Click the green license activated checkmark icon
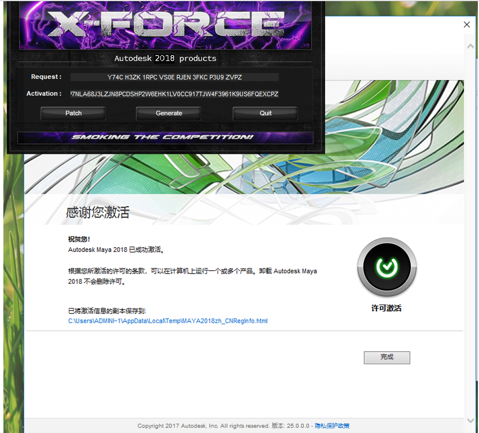Viewport: 479px width, 433px height. pos(387,267)
